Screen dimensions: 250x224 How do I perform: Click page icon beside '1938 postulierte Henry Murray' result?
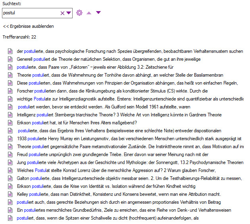coord(10,139)
